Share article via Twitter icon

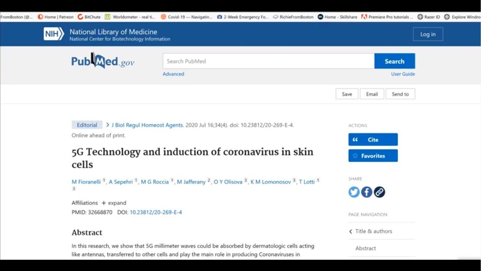pos(354,192)
